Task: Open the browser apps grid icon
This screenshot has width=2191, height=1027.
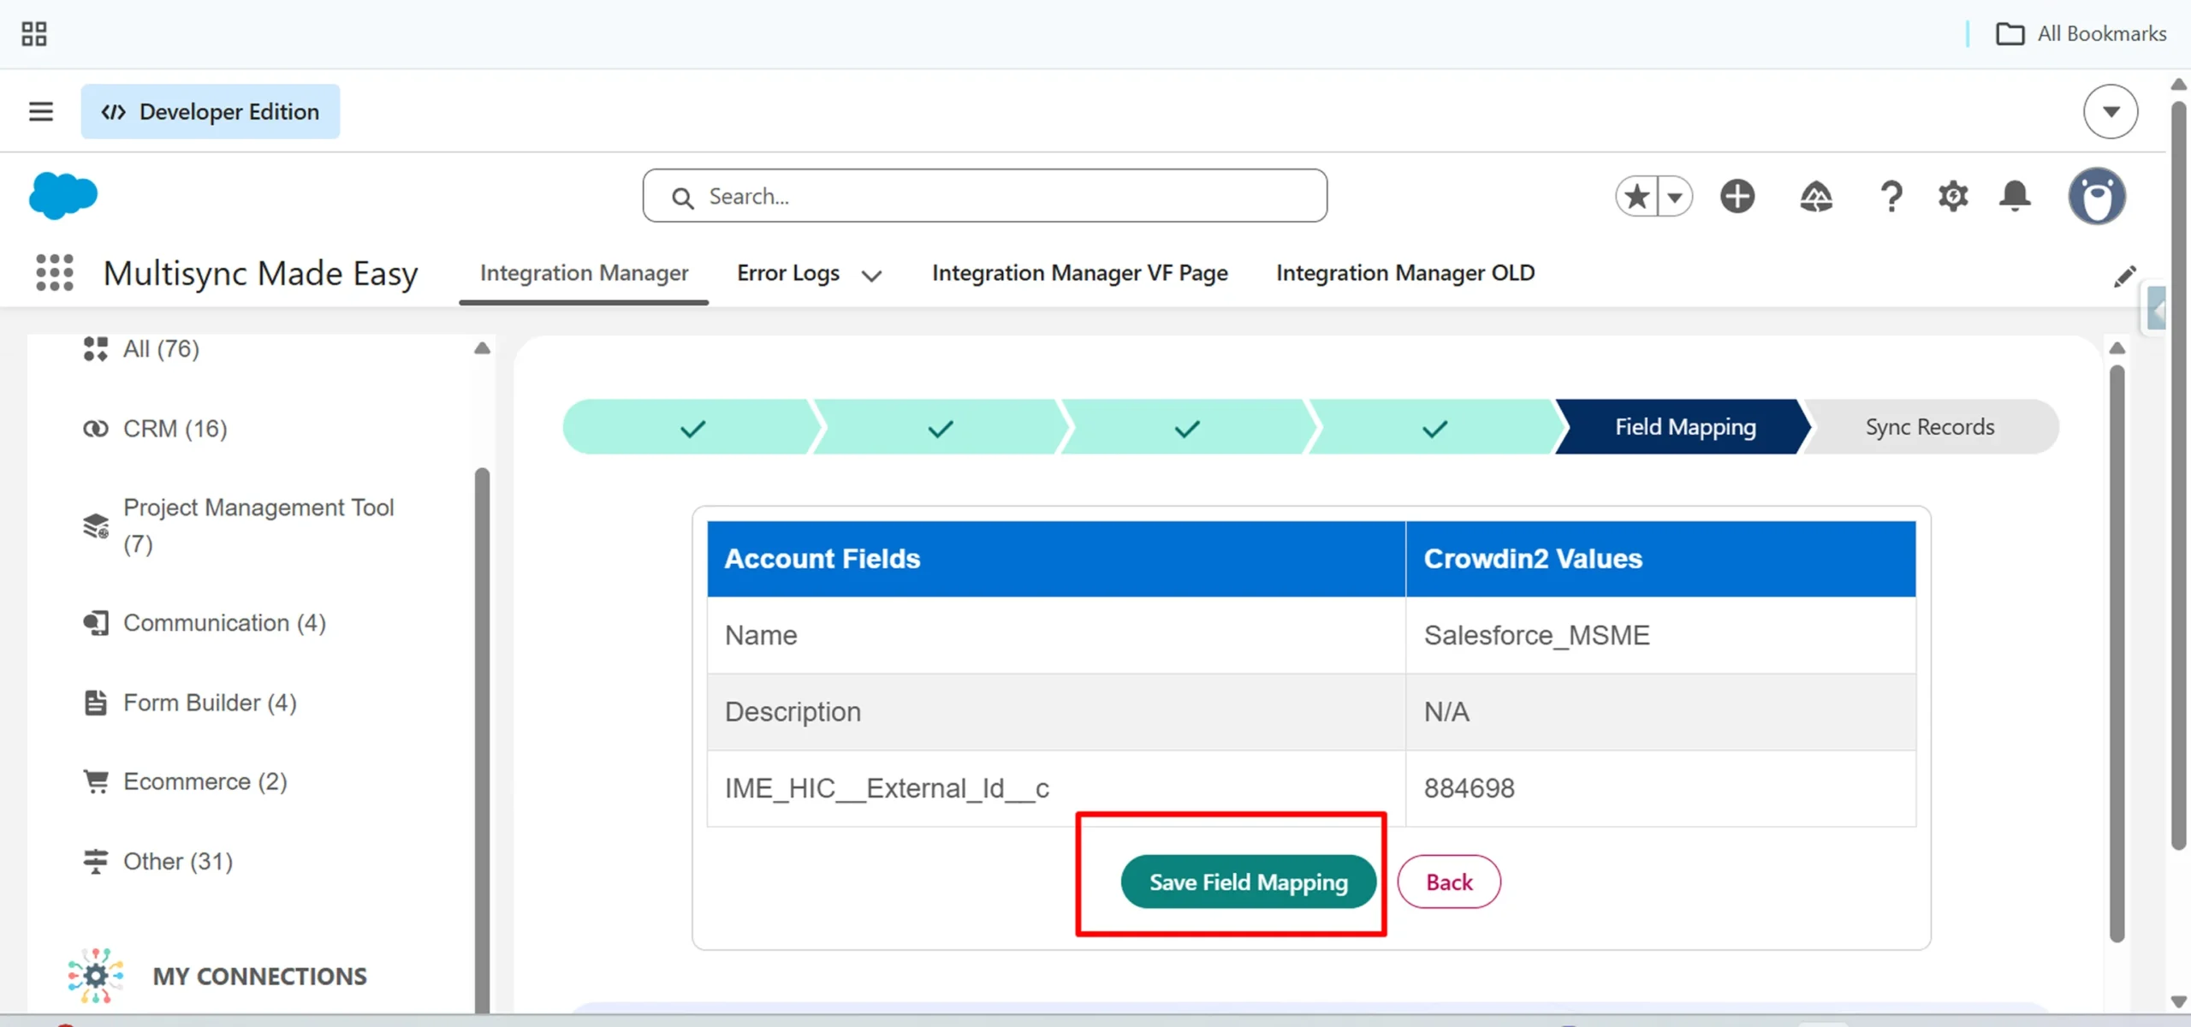Action: (34, 34)
